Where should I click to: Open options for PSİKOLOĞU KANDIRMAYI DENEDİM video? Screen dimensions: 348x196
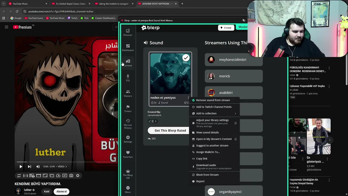pyautogui.click(x=329, y=68)
